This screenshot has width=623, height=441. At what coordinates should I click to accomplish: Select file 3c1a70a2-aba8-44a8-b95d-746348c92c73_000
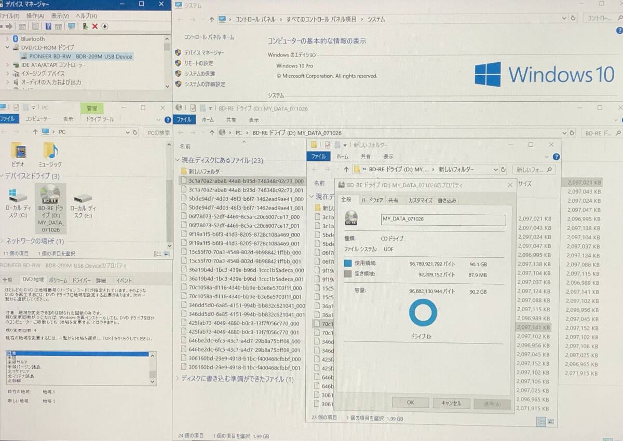click(242, 181)
